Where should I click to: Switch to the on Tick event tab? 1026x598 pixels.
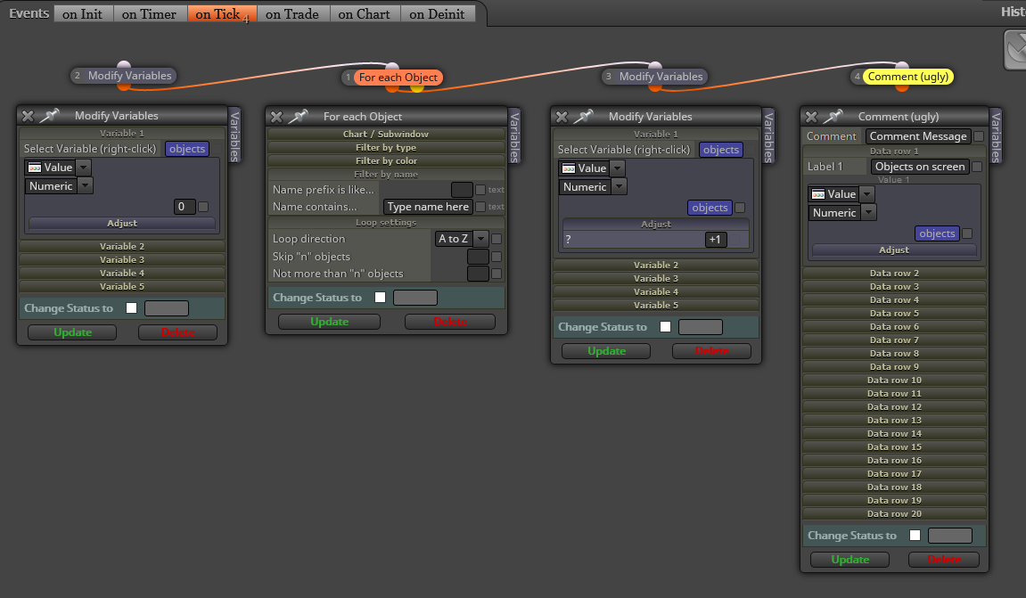pos(222,13)
